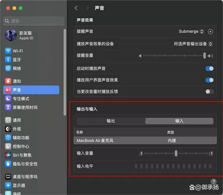
Task: Select MacBook Air 麦克风 input device row
Action: pyautogui.click(x=145, y=140)
